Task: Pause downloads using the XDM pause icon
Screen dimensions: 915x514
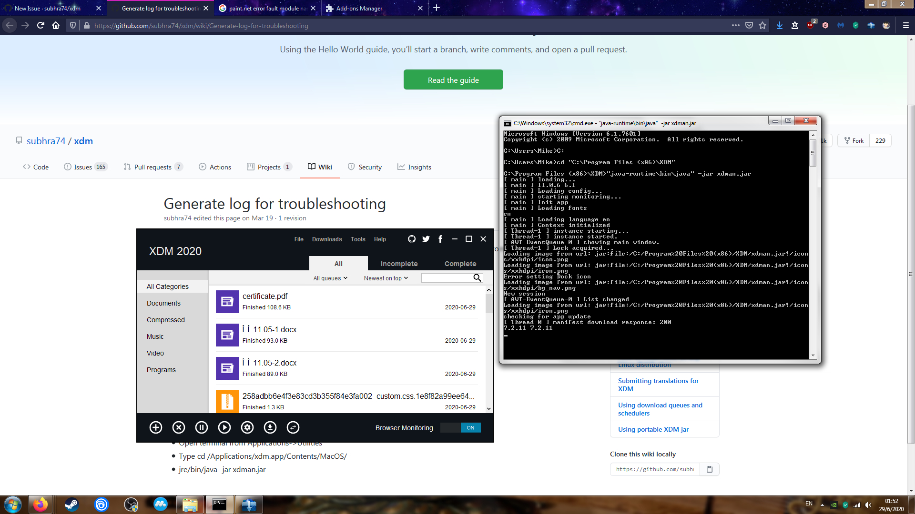Action: [202, 427]
